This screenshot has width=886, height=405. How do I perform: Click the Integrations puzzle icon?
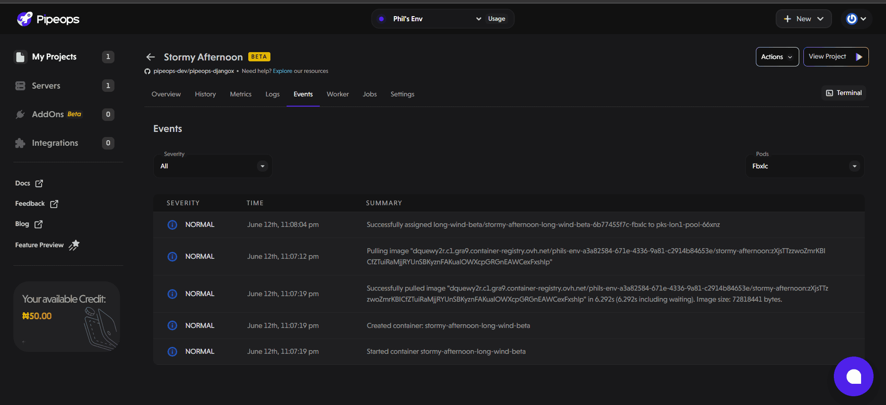[20, 143]
